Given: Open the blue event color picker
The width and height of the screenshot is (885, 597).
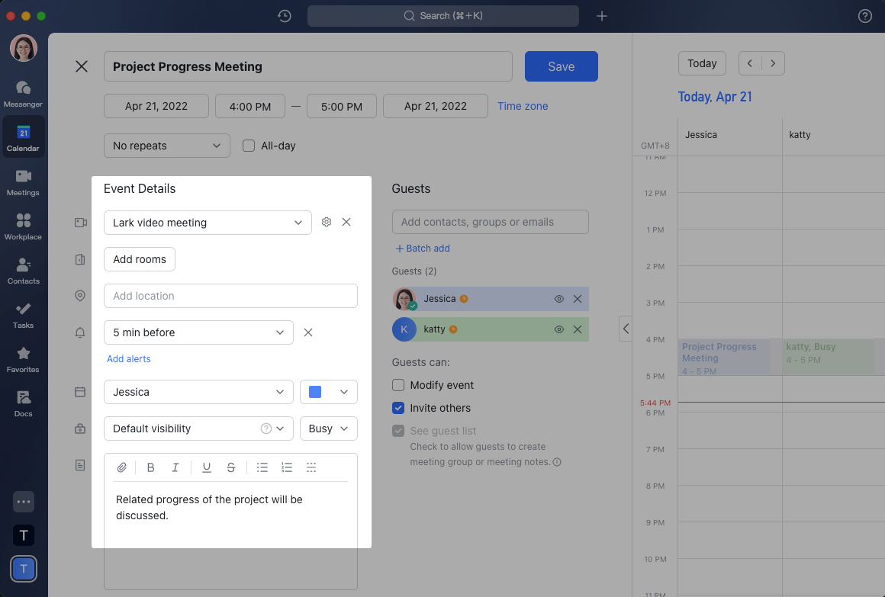Looking at the screenshot, I should point(328,392).
